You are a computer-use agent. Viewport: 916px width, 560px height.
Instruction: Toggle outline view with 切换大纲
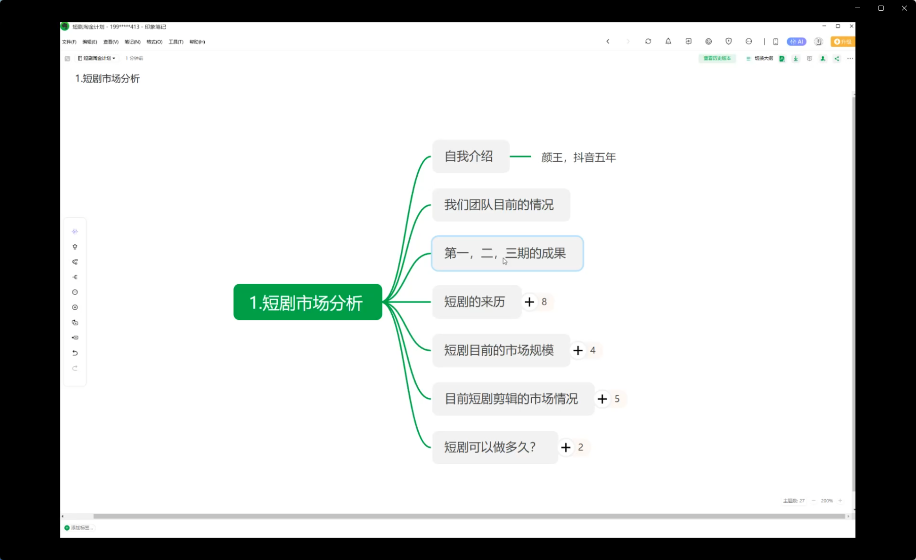pos(759,59)
